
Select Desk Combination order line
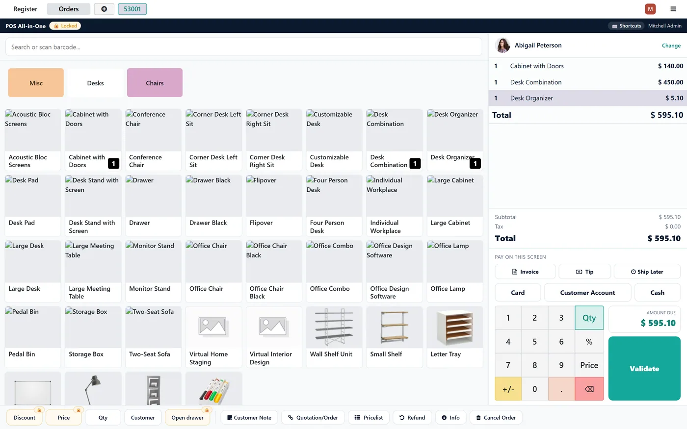pyautogui.click(x=588, y=82)
